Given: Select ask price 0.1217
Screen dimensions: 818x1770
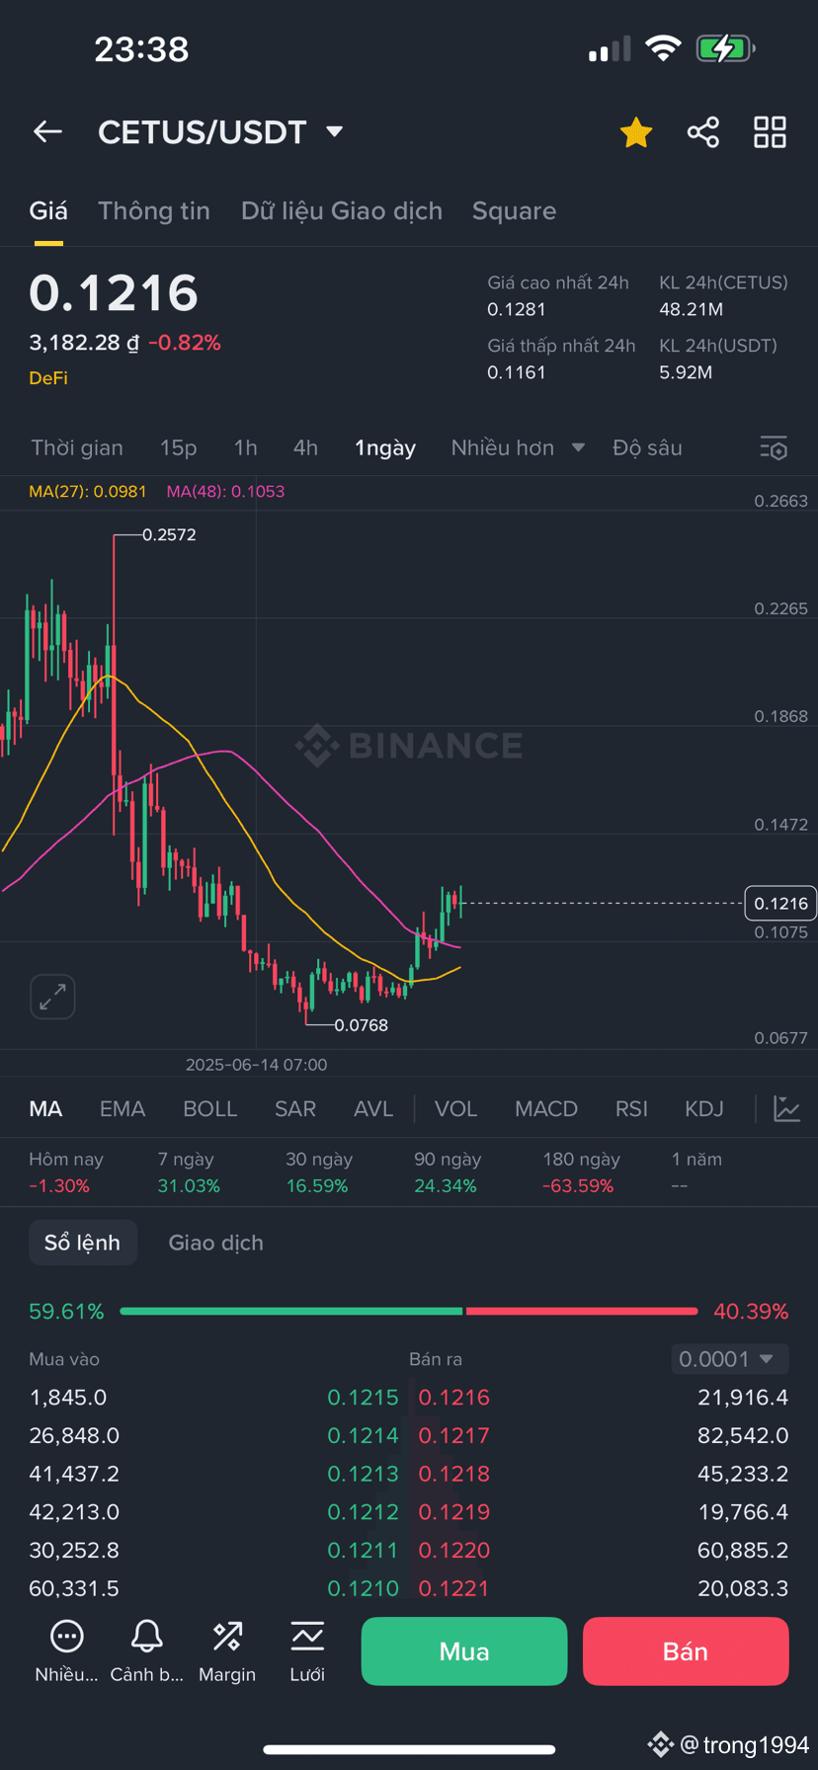Looking at the screenshot, I should (x=454, y=1435).
